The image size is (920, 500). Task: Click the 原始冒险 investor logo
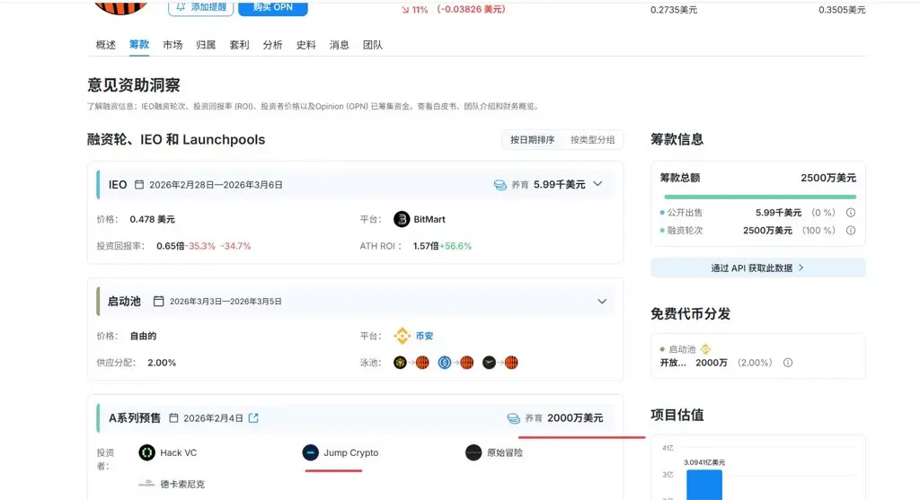pyautogui.click(x=473, y=452)
